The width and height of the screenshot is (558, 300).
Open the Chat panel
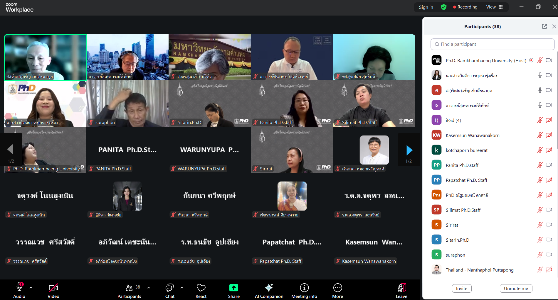(170, 291)
